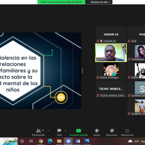This screenshot has height=145, width=145.
Task: Open Task View on the taskbar
Action: pos(31,141)
